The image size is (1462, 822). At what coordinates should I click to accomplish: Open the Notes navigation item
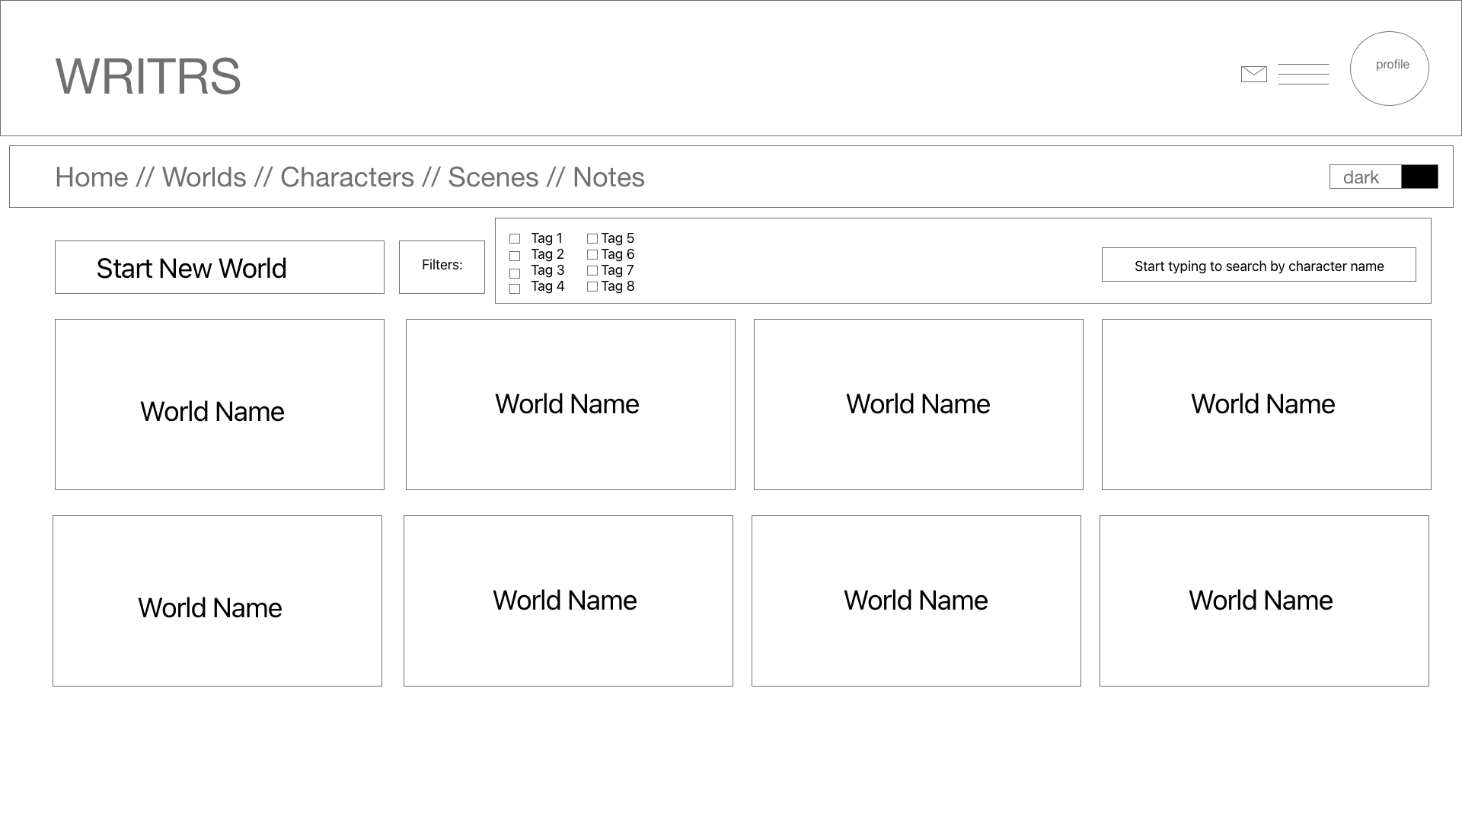click(608, 177)
